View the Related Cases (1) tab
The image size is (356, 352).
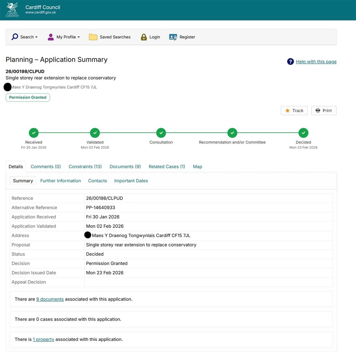tap(167, 167)
